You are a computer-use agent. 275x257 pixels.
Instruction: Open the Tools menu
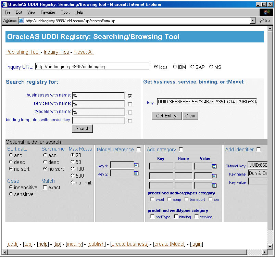[x=65, y=12]
